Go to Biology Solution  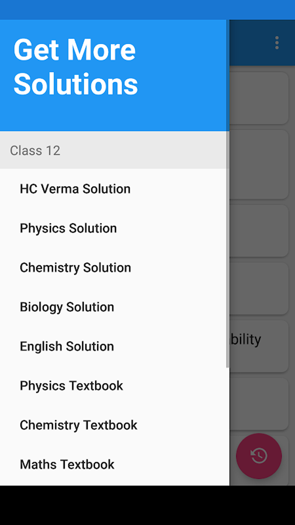tap(67, 307)
